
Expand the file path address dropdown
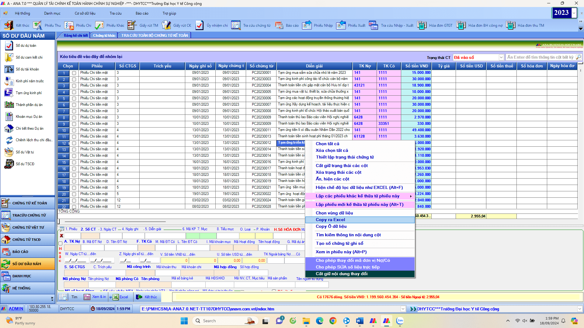coord(403,309)
